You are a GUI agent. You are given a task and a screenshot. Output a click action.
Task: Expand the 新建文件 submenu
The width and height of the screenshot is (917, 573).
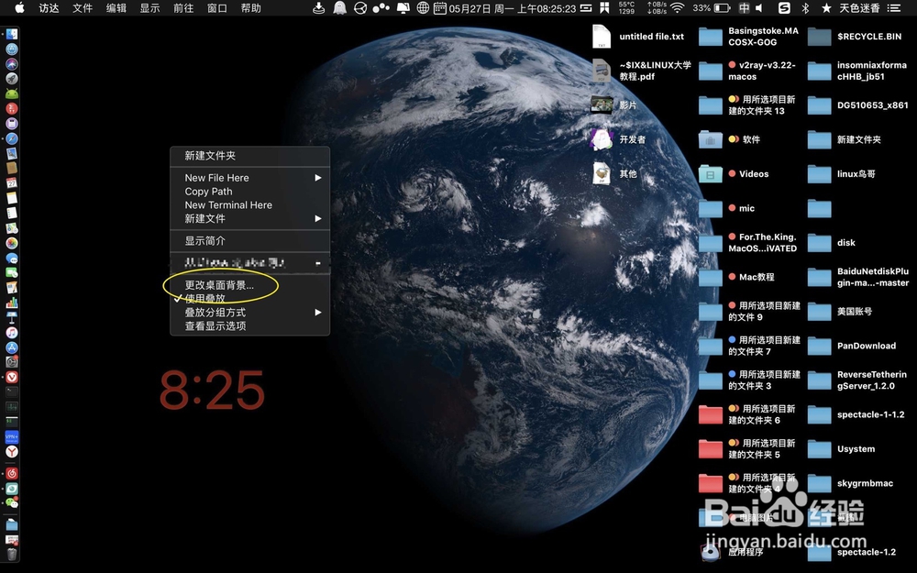point(249,219)
